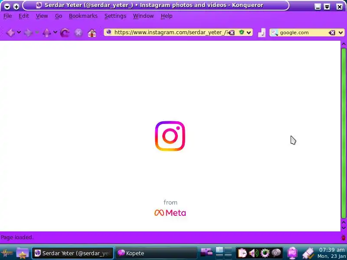
Task: Go up one level with Up arrow
Action: (x=46, y=33)
